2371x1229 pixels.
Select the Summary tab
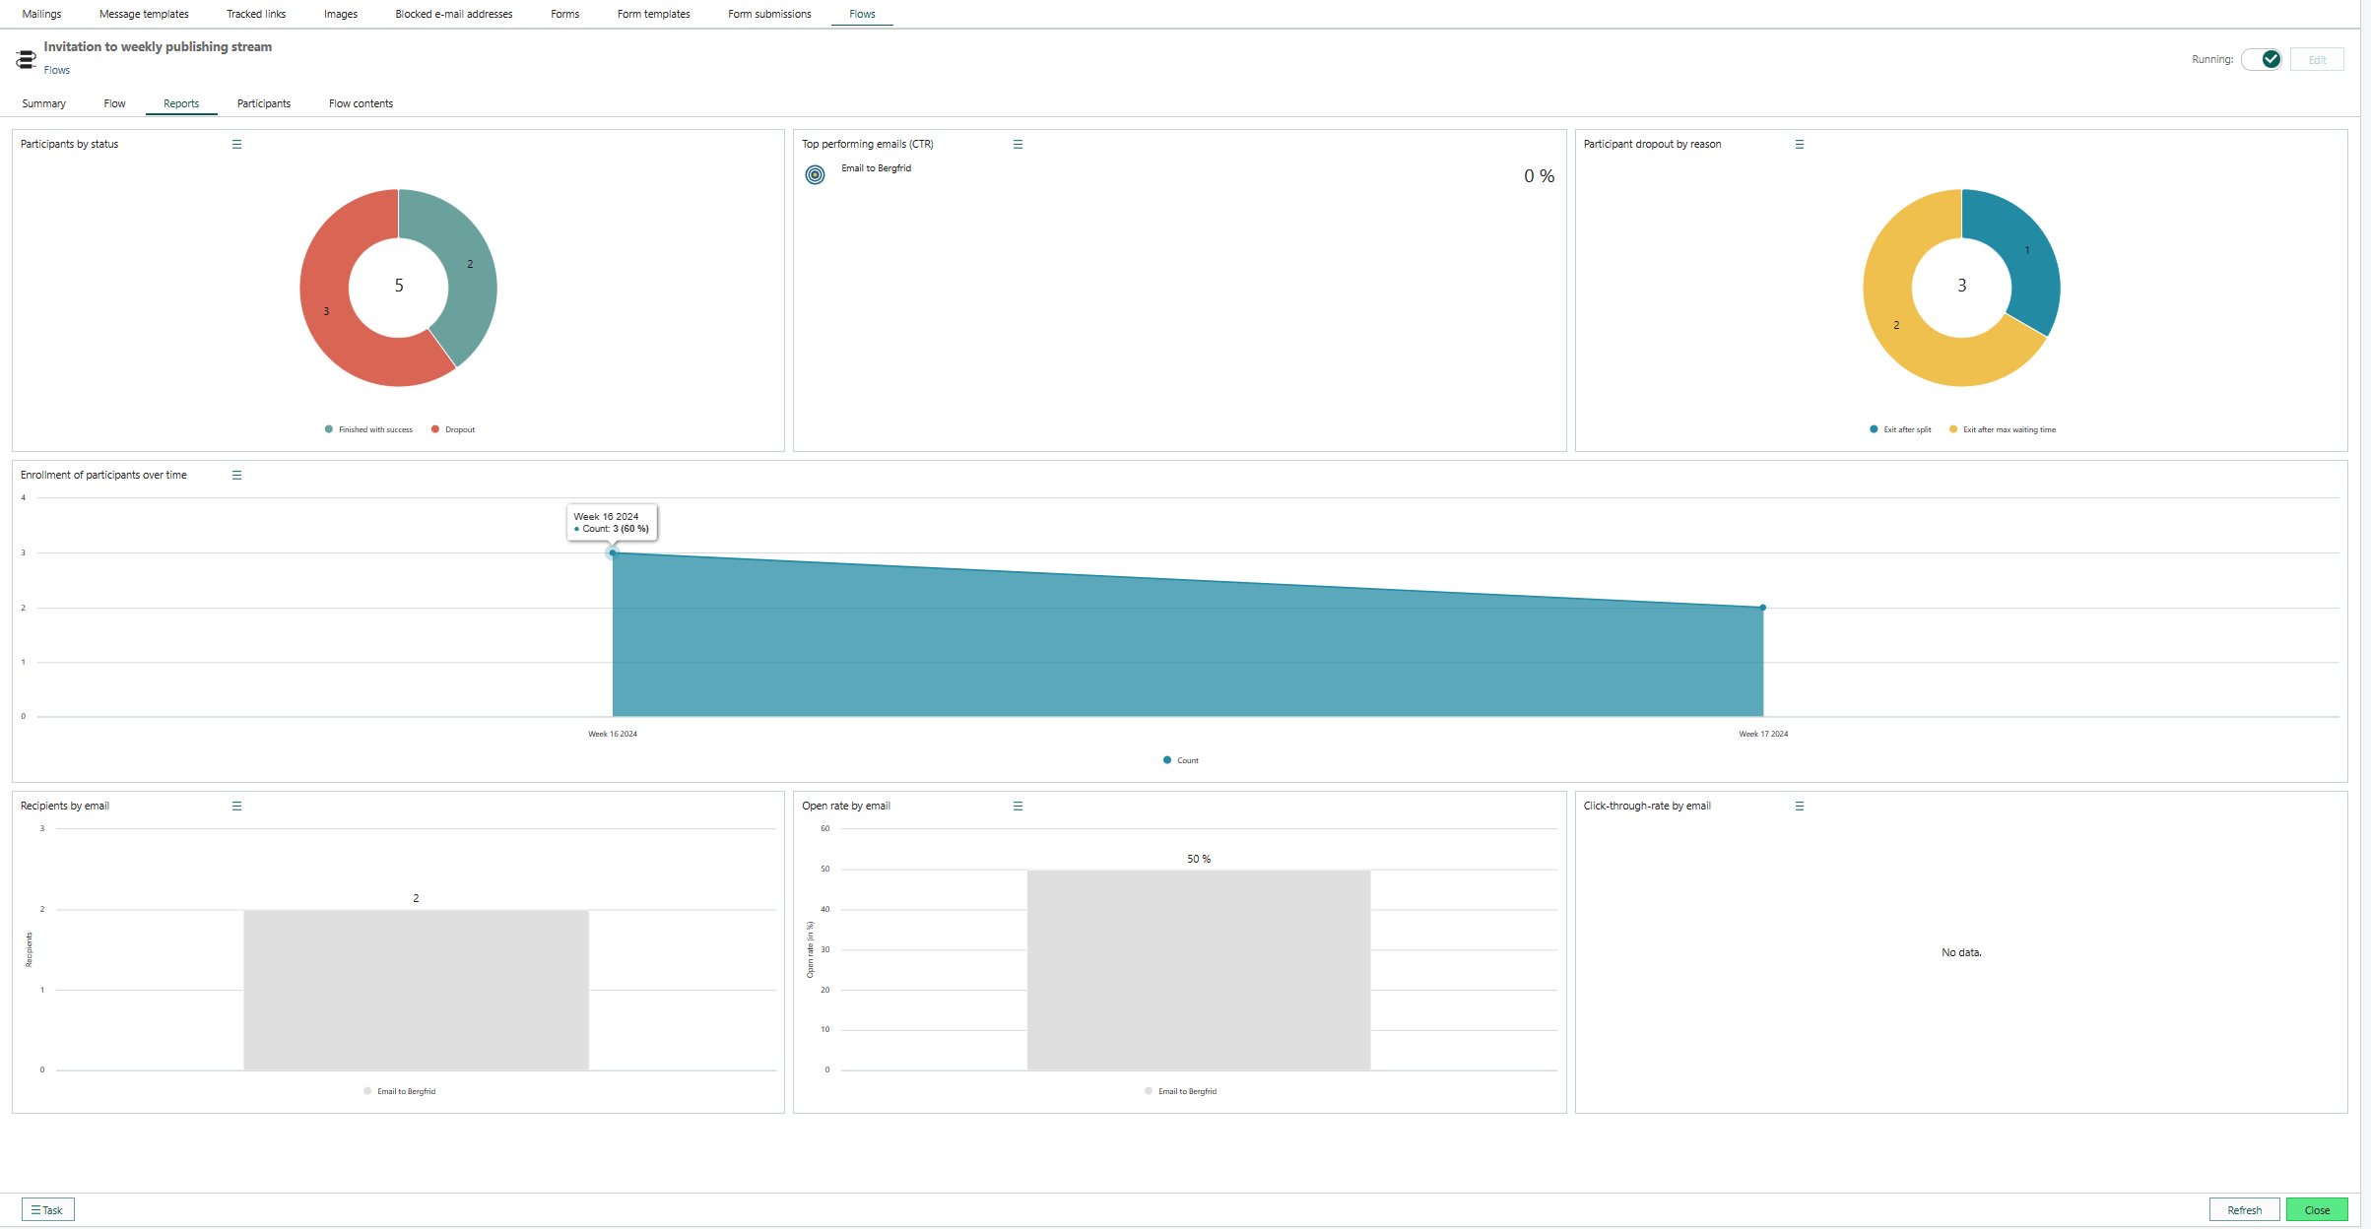pyautogui.click(x=42, y=101)
